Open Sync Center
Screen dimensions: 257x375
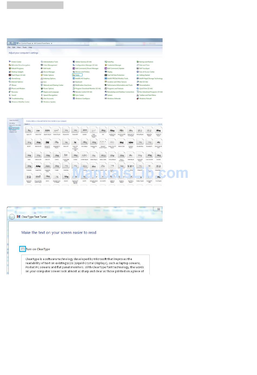78,95
